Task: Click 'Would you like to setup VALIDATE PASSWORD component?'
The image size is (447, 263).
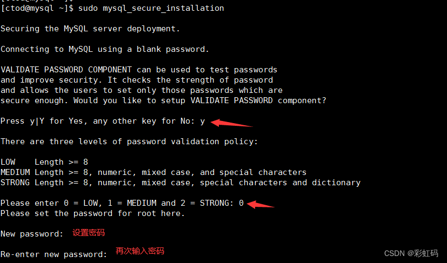Action: (199, 100)
